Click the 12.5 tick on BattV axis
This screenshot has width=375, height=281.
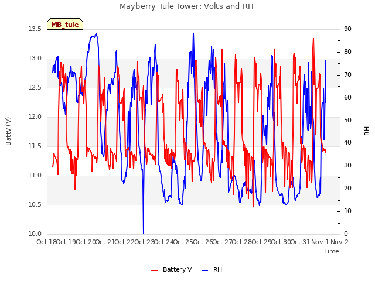tap(35, 88)
